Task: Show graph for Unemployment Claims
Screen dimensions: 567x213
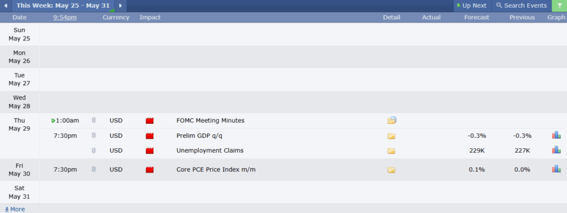Action: (x=556, y=150)
